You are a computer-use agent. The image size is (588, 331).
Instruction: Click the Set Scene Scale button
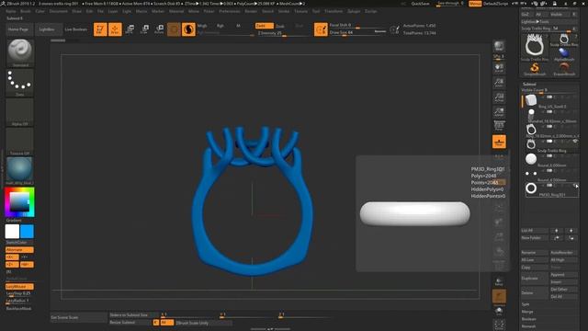coord(78,317)
